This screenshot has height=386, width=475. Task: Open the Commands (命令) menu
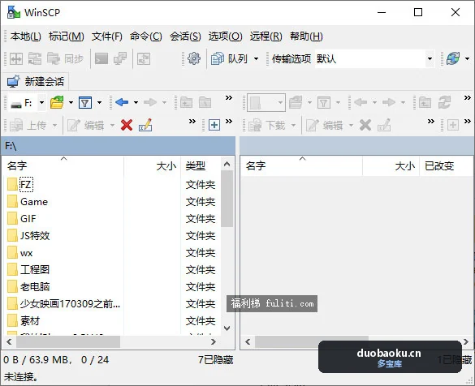[x=146, y=36]
